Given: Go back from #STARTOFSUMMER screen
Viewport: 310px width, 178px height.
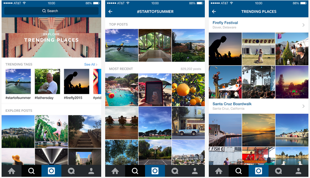Looking at the screenshot, I should click(x=110, y=11).
